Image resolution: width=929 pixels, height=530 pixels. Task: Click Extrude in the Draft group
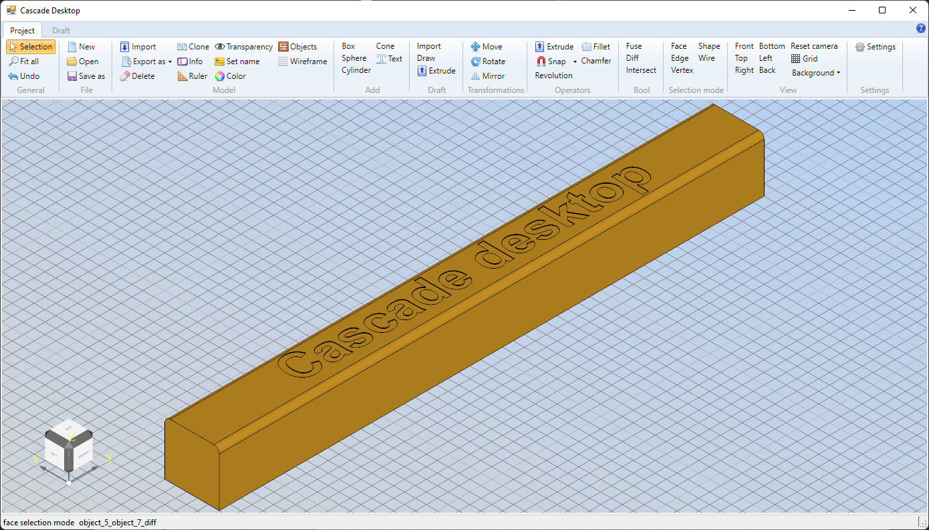coord(436,71)
